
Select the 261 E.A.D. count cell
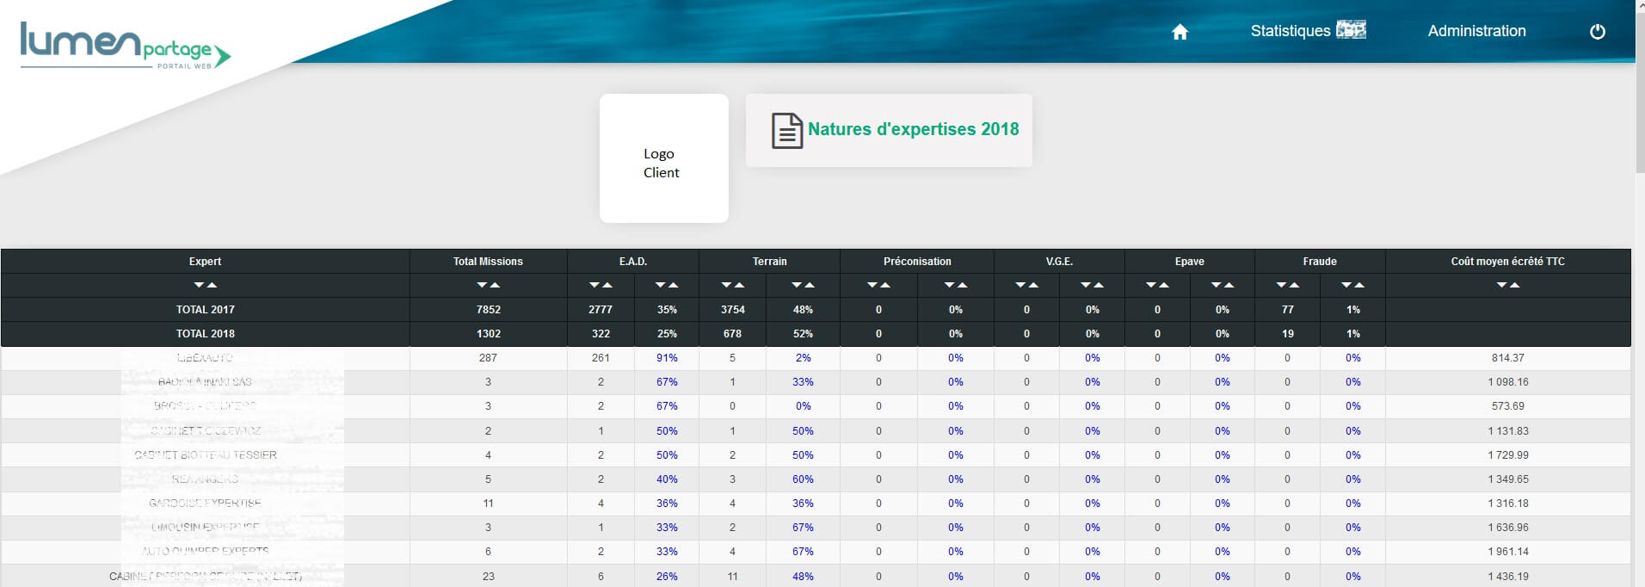click(601, 358)
